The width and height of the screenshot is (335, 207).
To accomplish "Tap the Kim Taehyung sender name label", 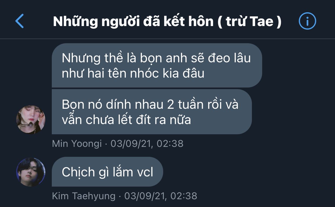I will pyautogui.click(x=84, y=196).
